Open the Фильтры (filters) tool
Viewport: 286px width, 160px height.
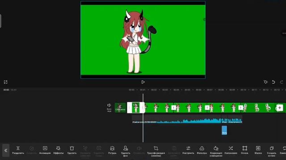[202, 150]
